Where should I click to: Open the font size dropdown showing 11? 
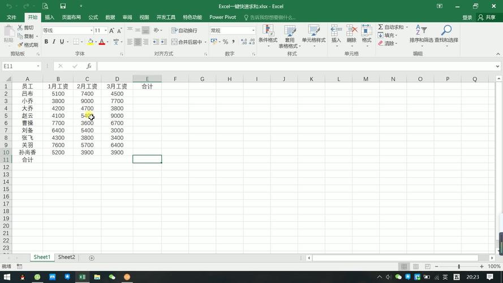pyautogui.click(x=106, y=31)
